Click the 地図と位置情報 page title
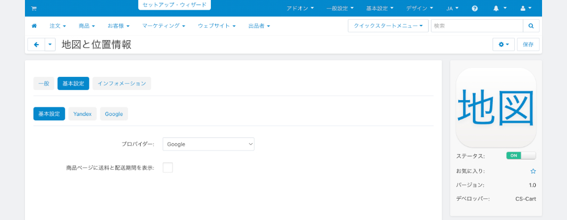This screenshot has width=567, height=220. (96, 45)
